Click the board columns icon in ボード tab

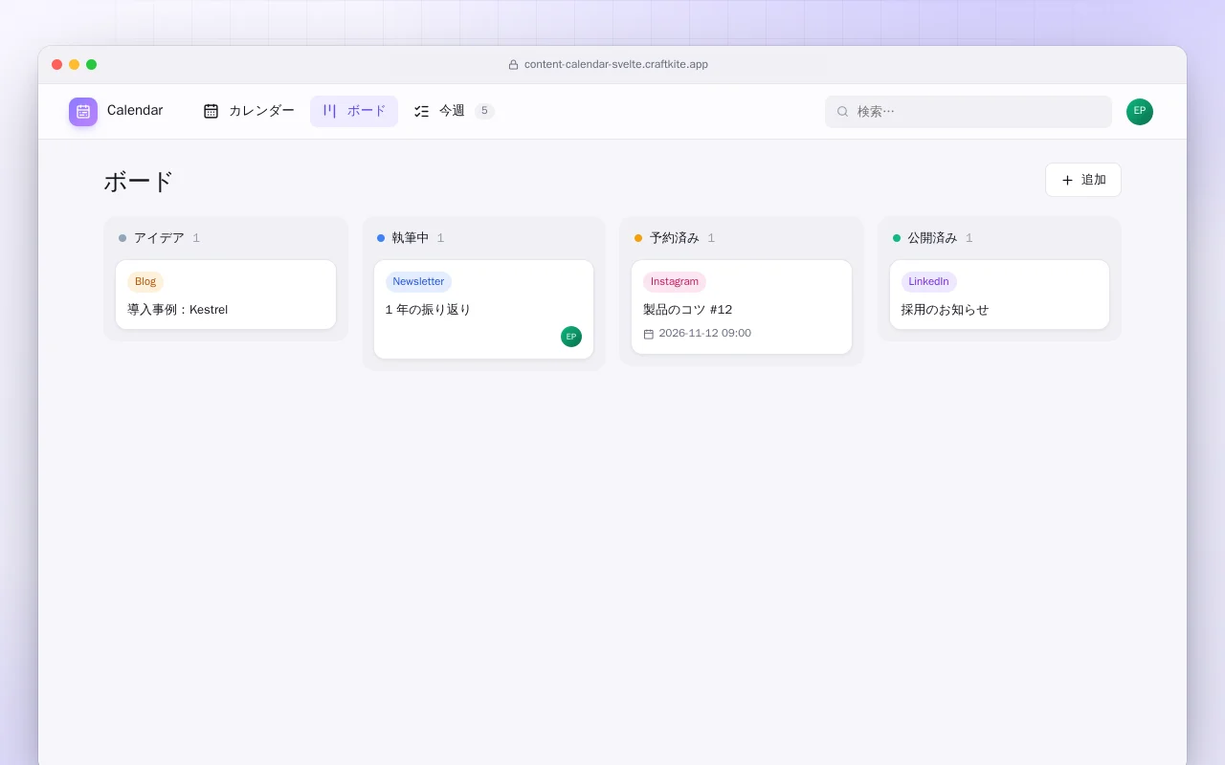[x=329, y=111]
